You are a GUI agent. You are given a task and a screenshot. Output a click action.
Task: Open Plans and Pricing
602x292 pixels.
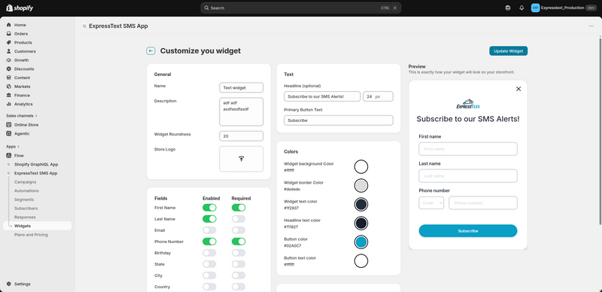(31, 235)
